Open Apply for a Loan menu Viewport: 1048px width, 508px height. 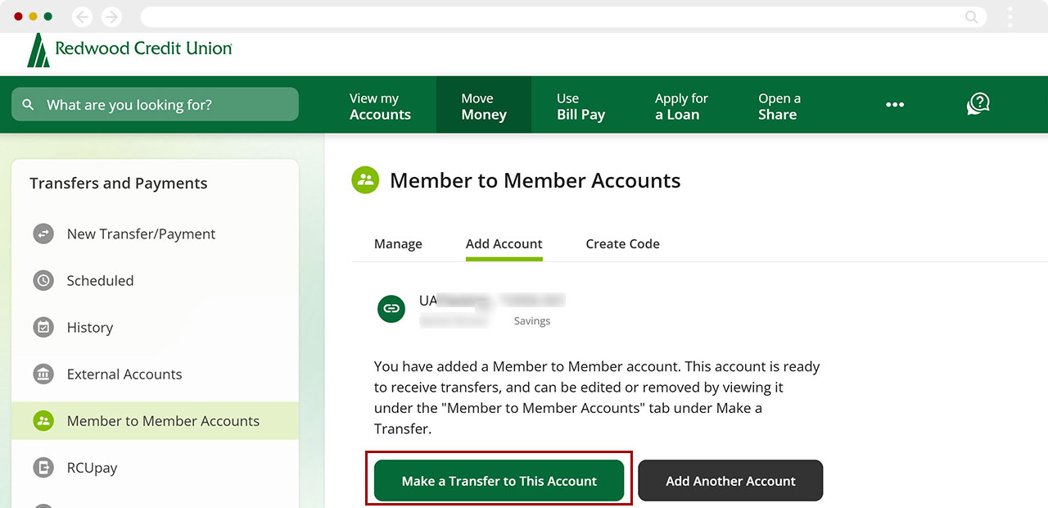point(681,107)
